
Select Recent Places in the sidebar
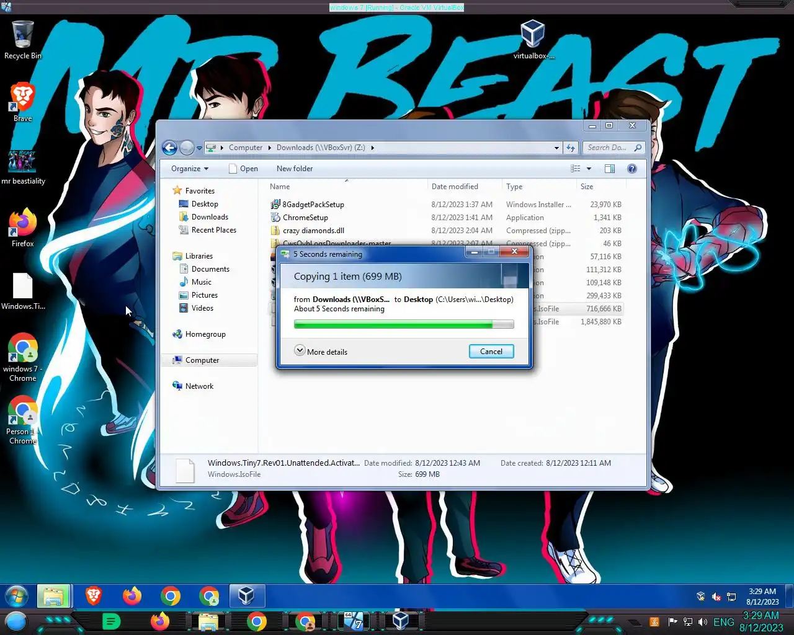[214, 230]
